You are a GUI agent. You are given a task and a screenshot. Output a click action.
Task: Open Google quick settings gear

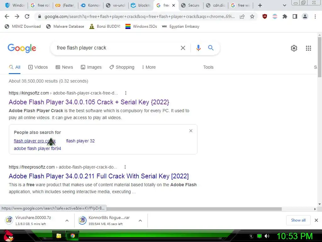(x=294, y=48)
